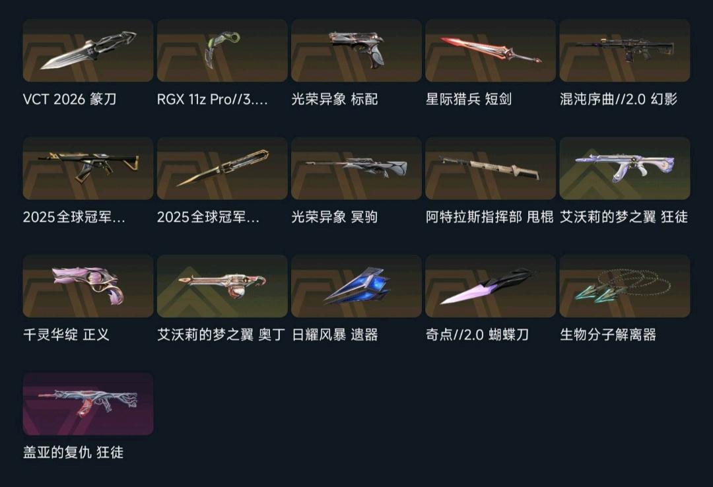The image size is (713, 487).
Task: Click the 光荣异象 标配 name label
Action: 334,99
